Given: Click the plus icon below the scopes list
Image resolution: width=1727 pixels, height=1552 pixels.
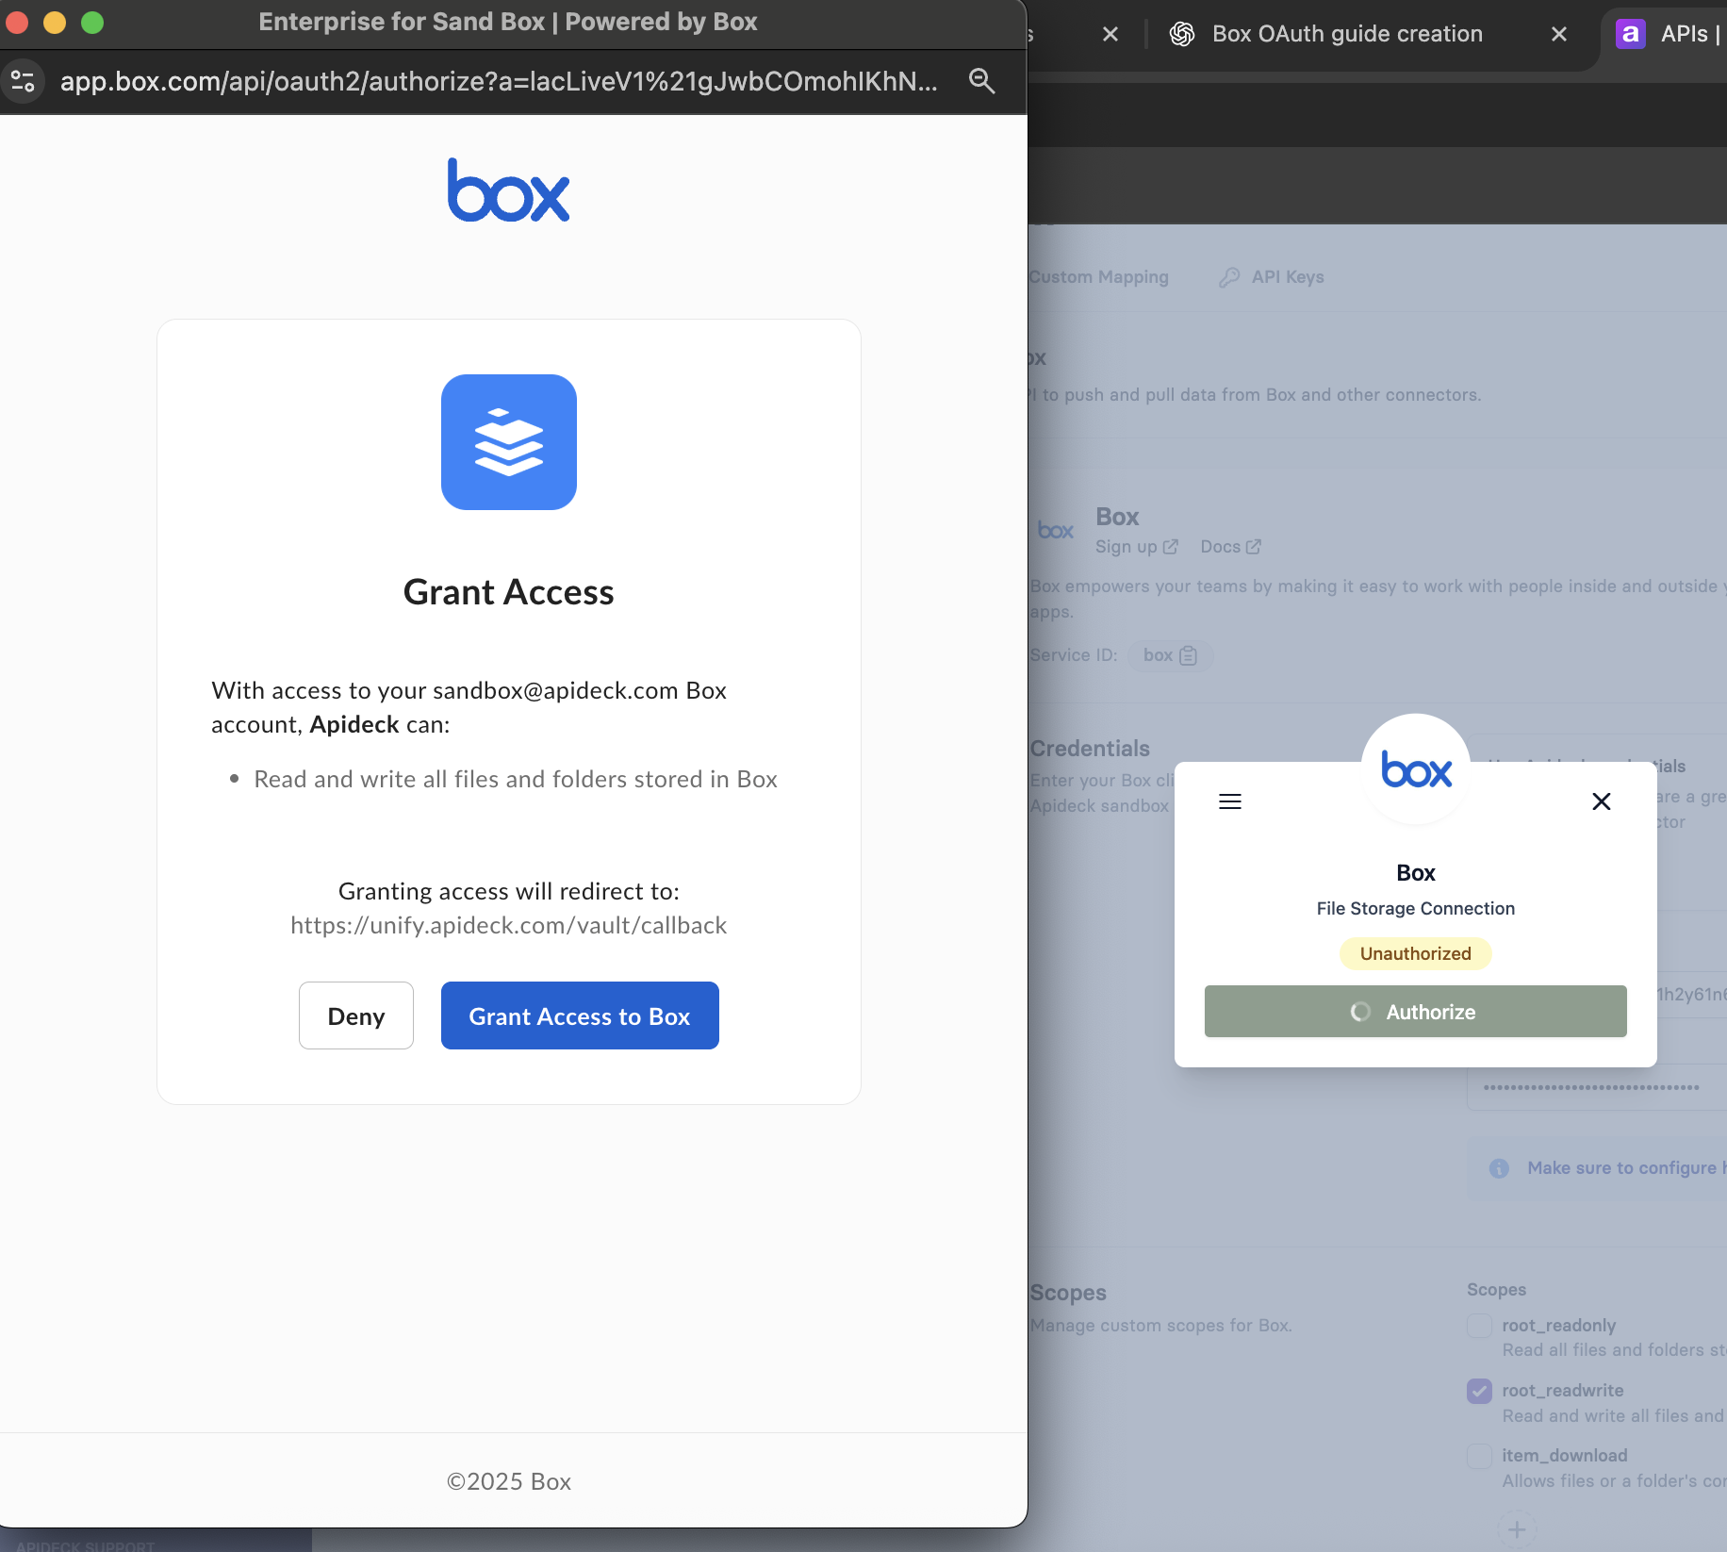Looking at the screenshot, I should [x=1517, y=1527].
